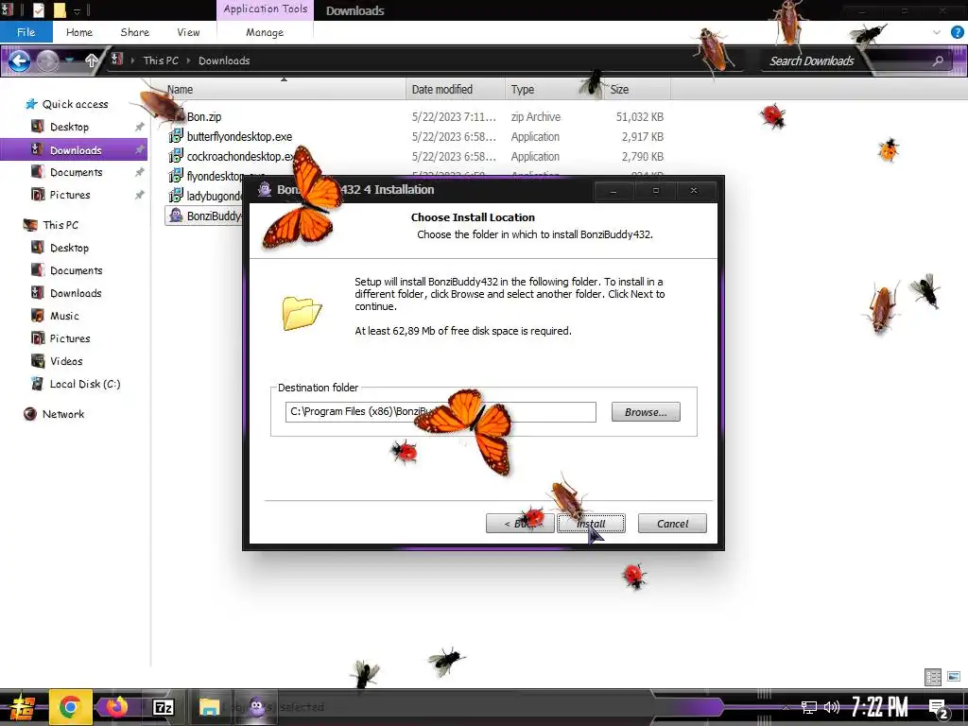Image resolution: width=968 pixels, height=726 pixels.
Task: Click File Explorer taskbar icon
Action: coord(209,707)
